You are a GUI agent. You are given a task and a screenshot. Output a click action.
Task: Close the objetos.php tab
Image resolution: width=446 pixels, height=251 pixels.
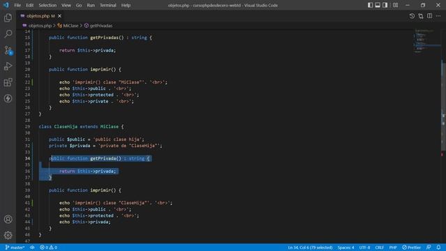click(59, 16)
